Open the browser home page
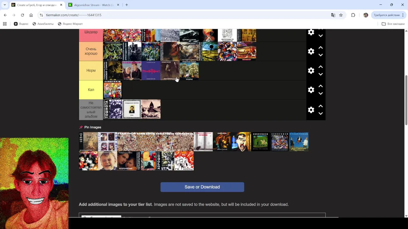This screenshot has height=229, width=408. click(x=31, y=15)
